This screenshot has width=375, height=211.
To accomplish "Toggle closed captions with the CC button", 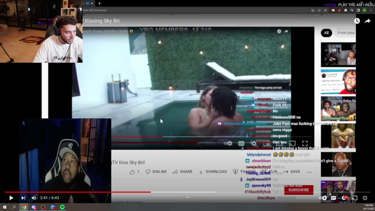I will coord(333,198).
